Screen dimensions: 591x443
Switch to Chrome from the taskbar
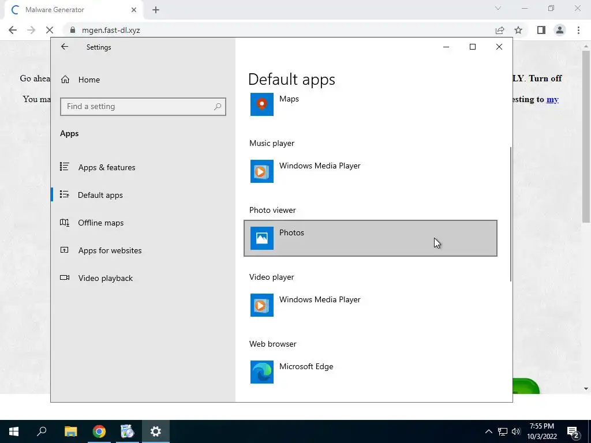pos(99,431)
